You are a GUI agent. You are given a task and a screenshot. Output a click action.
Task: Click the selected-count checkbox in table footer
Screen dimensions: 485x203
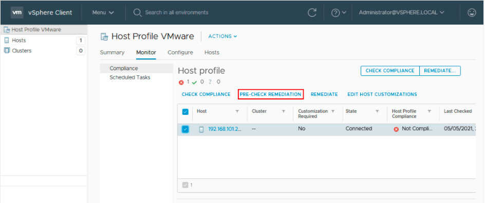tap(185, 185)
